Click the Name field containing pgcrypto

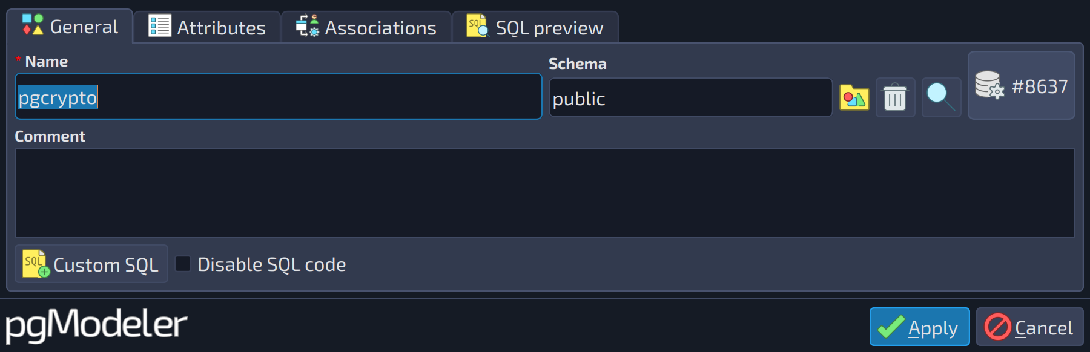pos(278,97)
